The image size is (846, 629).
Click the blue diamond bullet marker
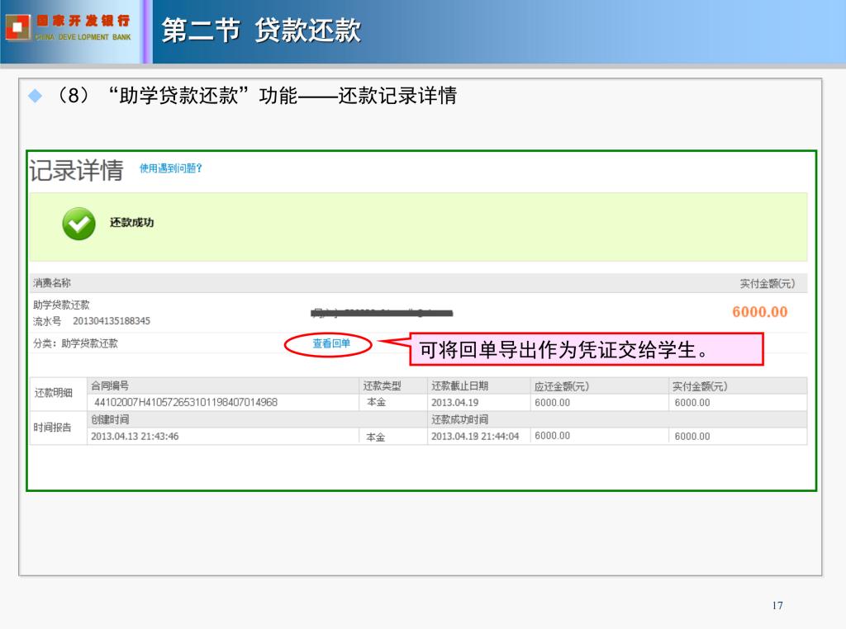tap(35, 97)
